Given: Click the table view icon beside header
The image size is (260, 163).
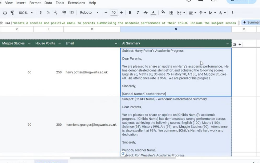Looking at the screenshot, I should pos(234,44).
